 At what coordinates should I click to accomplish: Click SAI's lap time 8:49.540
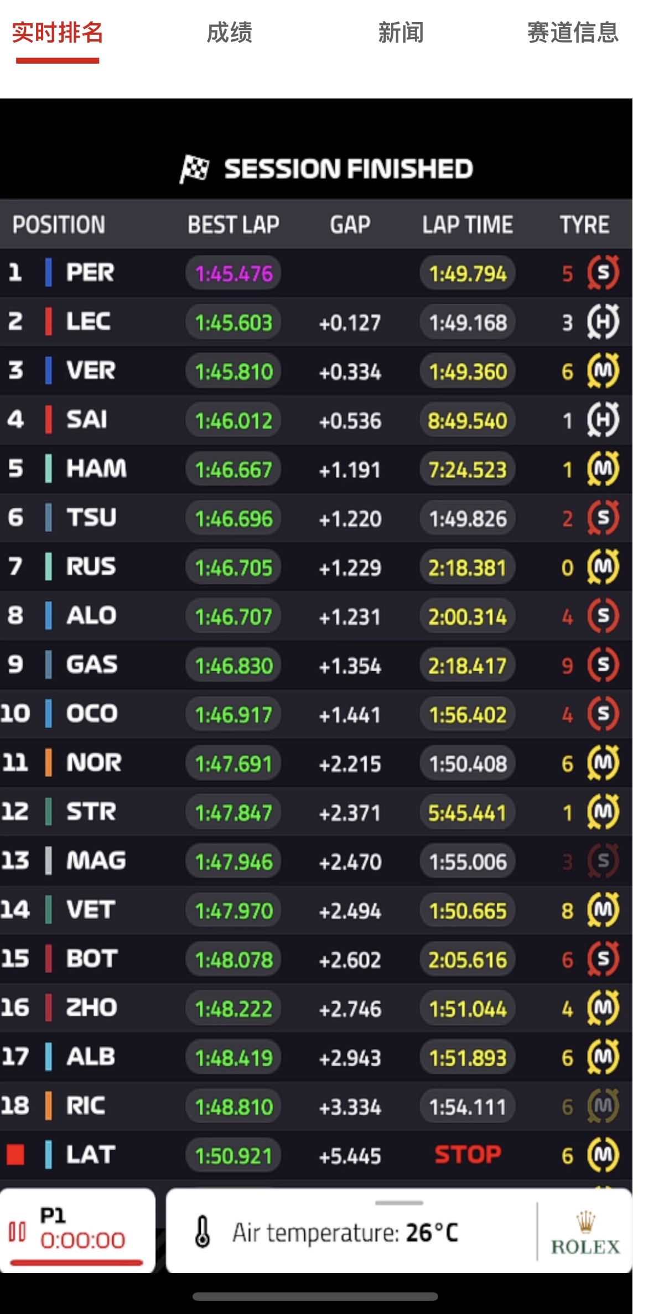pyautogui.click(x=468, y=420)
